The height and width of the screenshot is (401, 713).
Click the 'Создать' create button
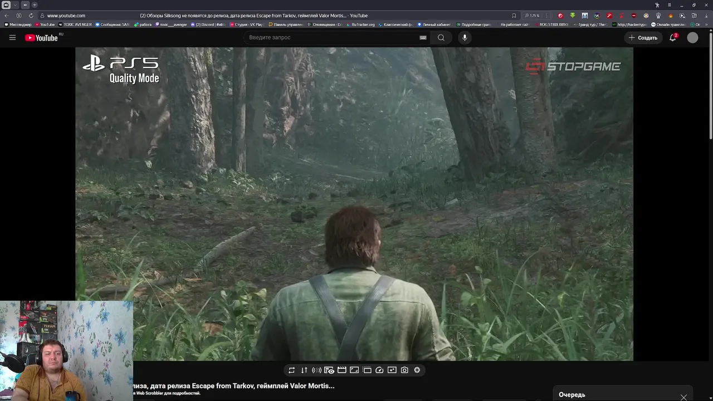coord(643,37)
